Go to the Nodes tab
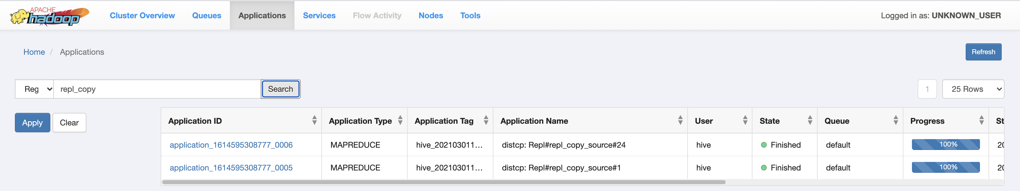Screen dimensions: 1020x191 pos(431,15)
